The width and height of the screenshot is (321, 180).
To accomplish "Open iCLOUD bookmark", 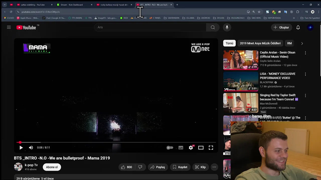I will [9, 18].
